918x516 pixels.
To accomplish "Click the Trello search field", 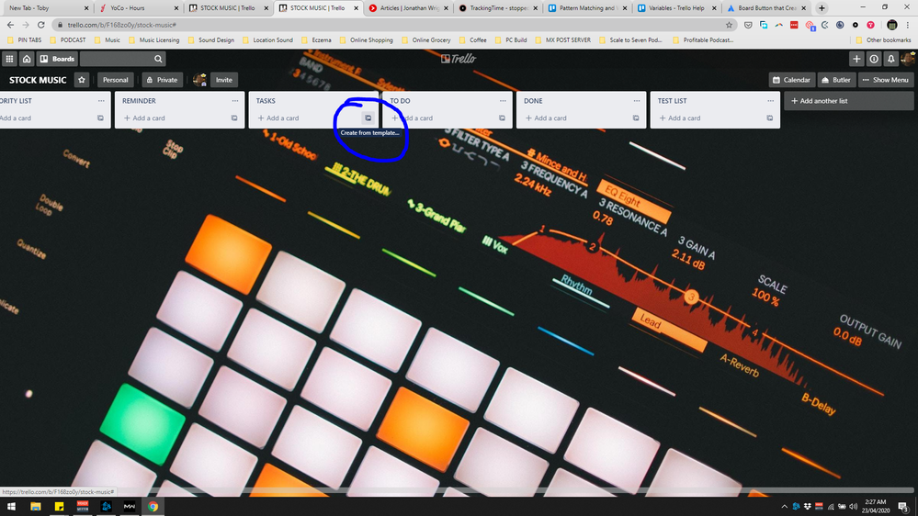I will [123, 59].
